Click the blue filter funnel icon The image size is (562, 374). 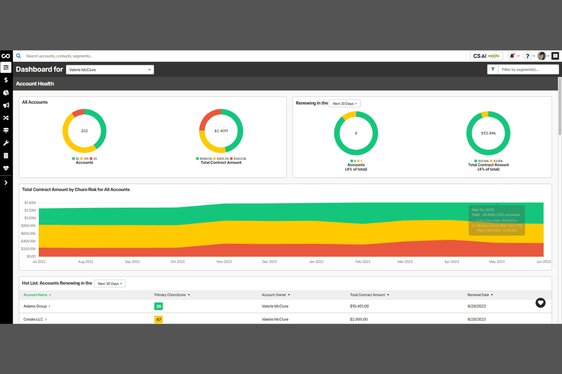tap(493, 69)
